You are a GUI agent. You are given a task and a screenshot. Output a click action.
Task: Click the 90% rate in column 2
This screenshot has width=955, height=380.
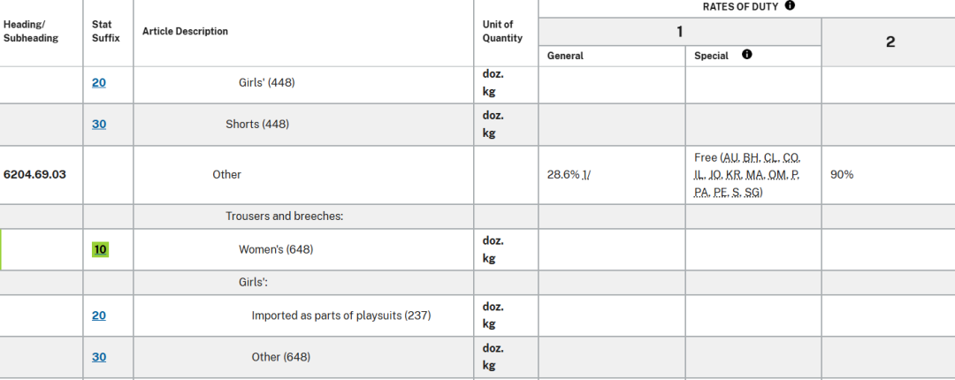tap(842, 175)
